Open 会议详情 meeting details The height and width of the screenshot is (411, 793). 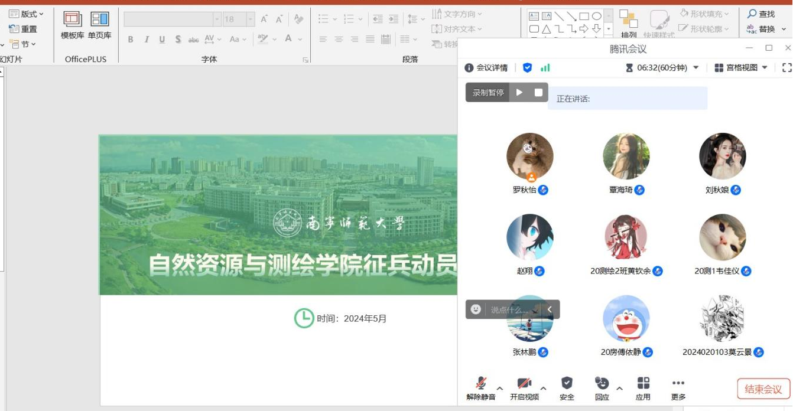tap(486, 68)
